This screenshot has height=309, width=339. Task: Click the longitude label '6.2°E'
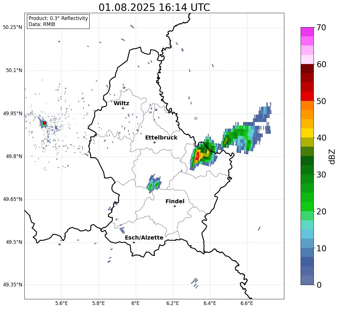(x=173, y=303)
